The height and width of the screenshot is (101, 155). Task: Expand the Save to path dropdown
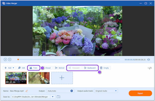coord(53,97)
